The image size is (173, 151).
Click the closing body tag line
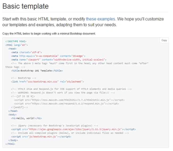[x=13, y=140]
